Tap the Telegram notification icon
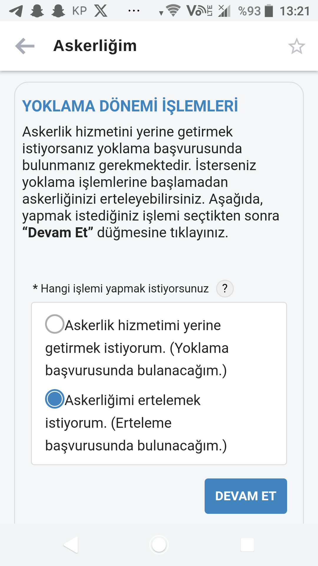This screenshot has height=566, width=318. [16, 11]
